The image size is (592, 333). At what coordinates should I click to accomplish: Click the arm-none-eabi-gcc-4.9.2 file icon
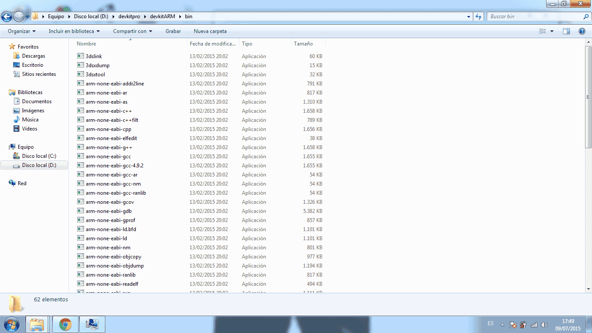coord(81,165)
